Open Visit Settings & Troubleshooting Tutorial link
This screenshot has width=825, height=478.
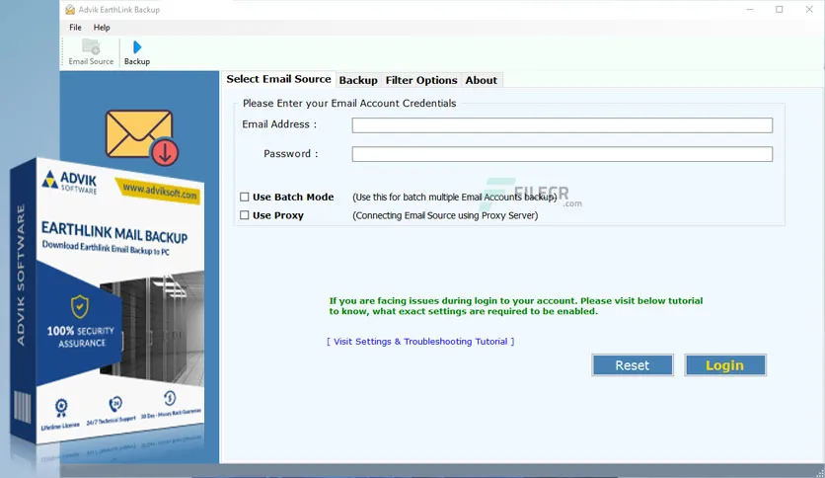(420, 341)
